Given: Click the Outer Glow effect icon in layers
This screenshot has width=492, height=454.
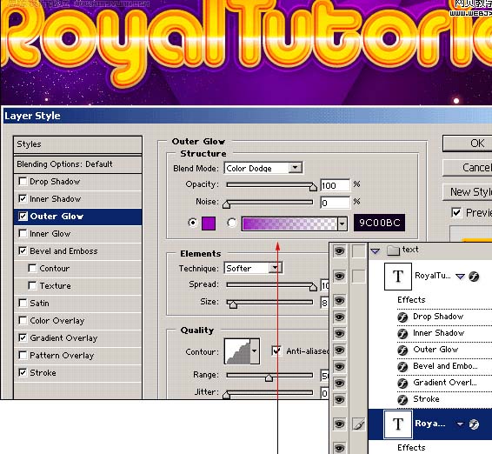Looking at the screenshot, I should click(402, 351).
